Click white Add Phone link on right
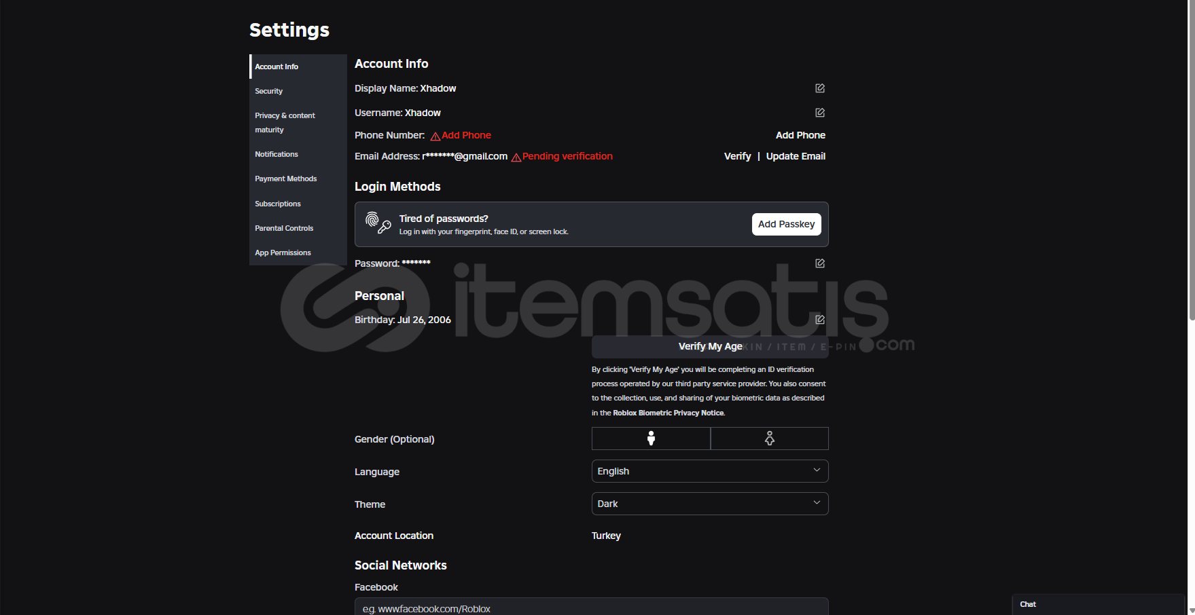This screenshot has width=1195, height=615. point(800,135)
